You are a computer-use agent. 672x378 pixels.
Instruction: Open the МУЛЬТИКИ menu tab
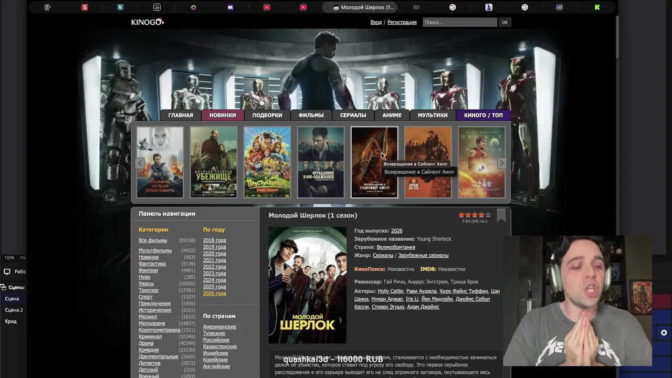click(x=433, y=115)
